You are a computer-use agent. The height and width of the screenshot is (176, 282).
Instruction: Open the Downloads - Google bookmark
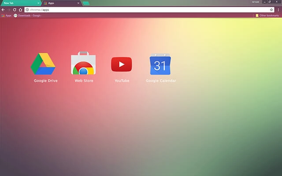pyautogui.click(x=27, y=16)
